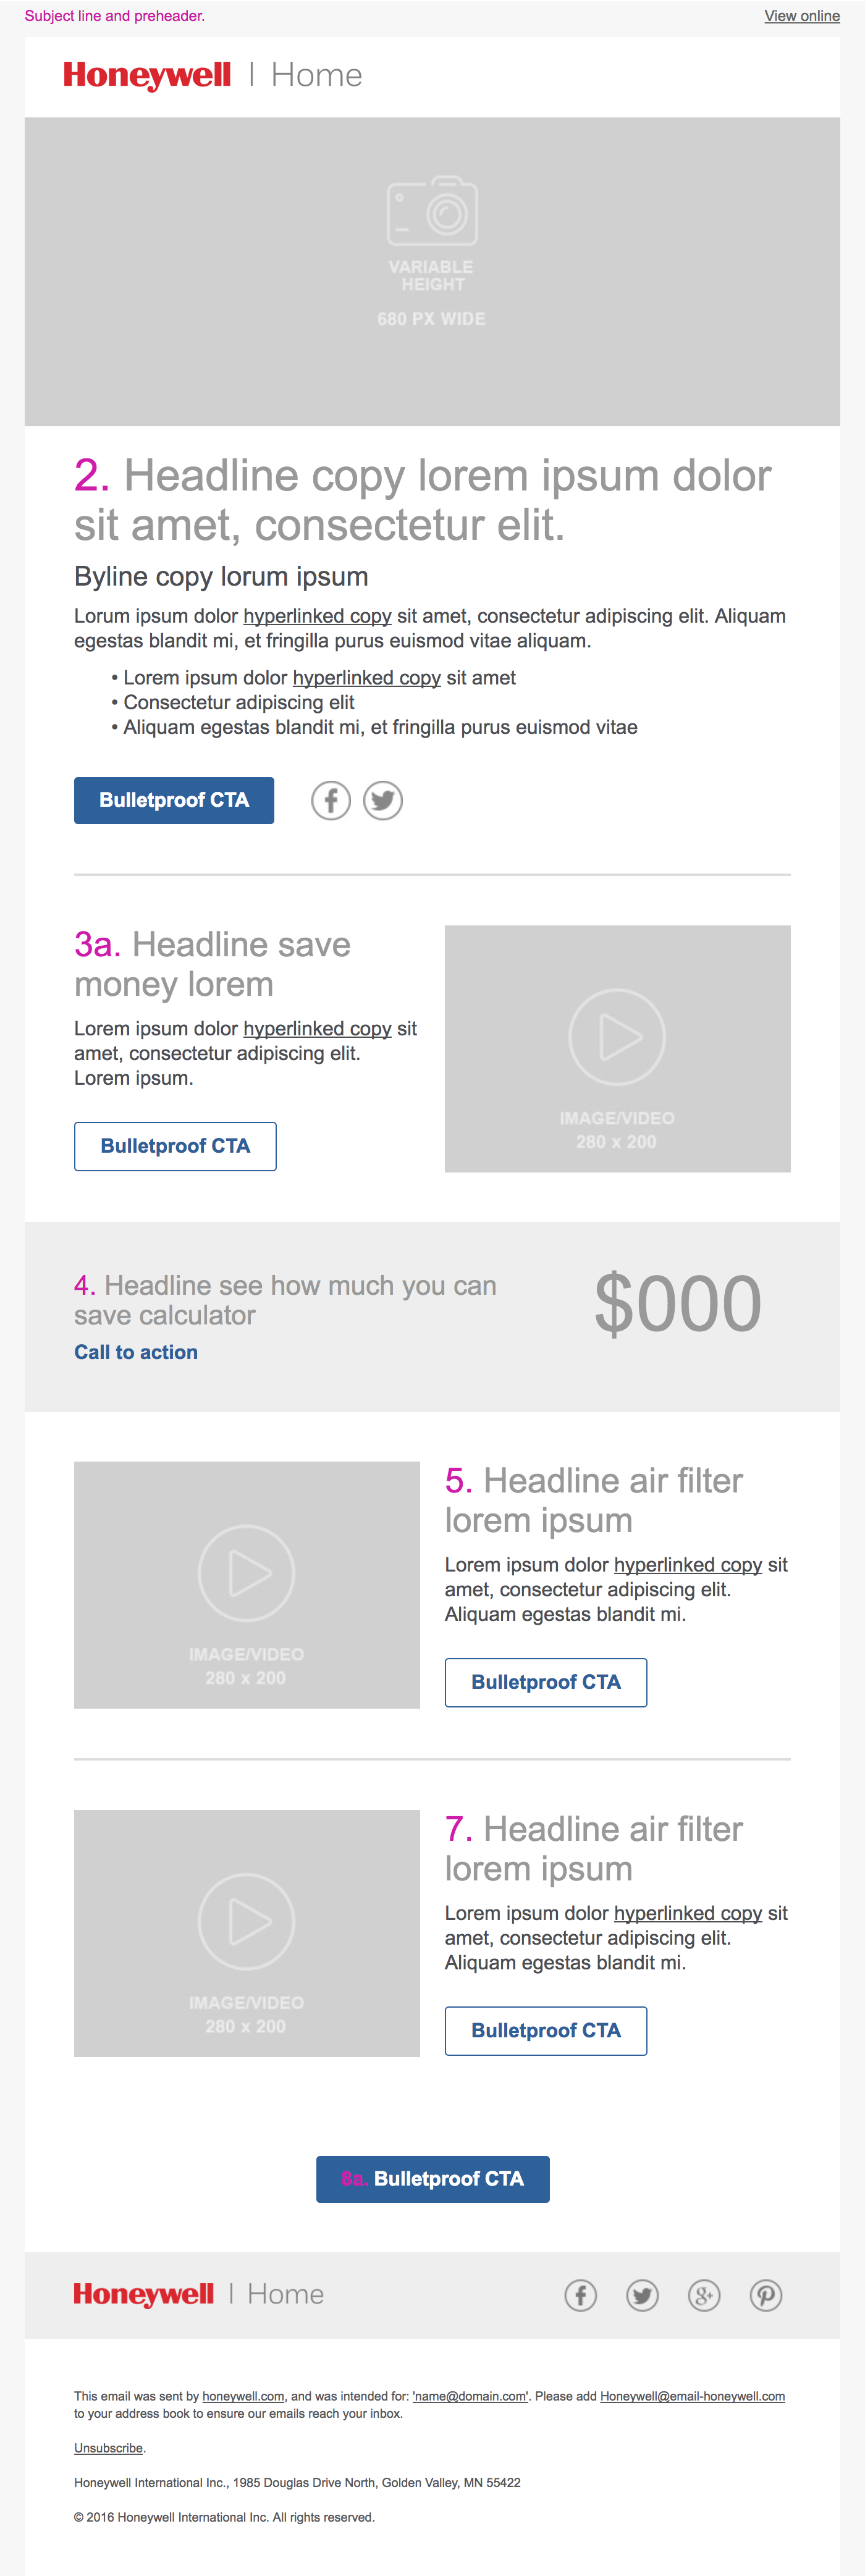Click the View online link
The height and width of the screenshot is (2576, 865).
(802, 16)
